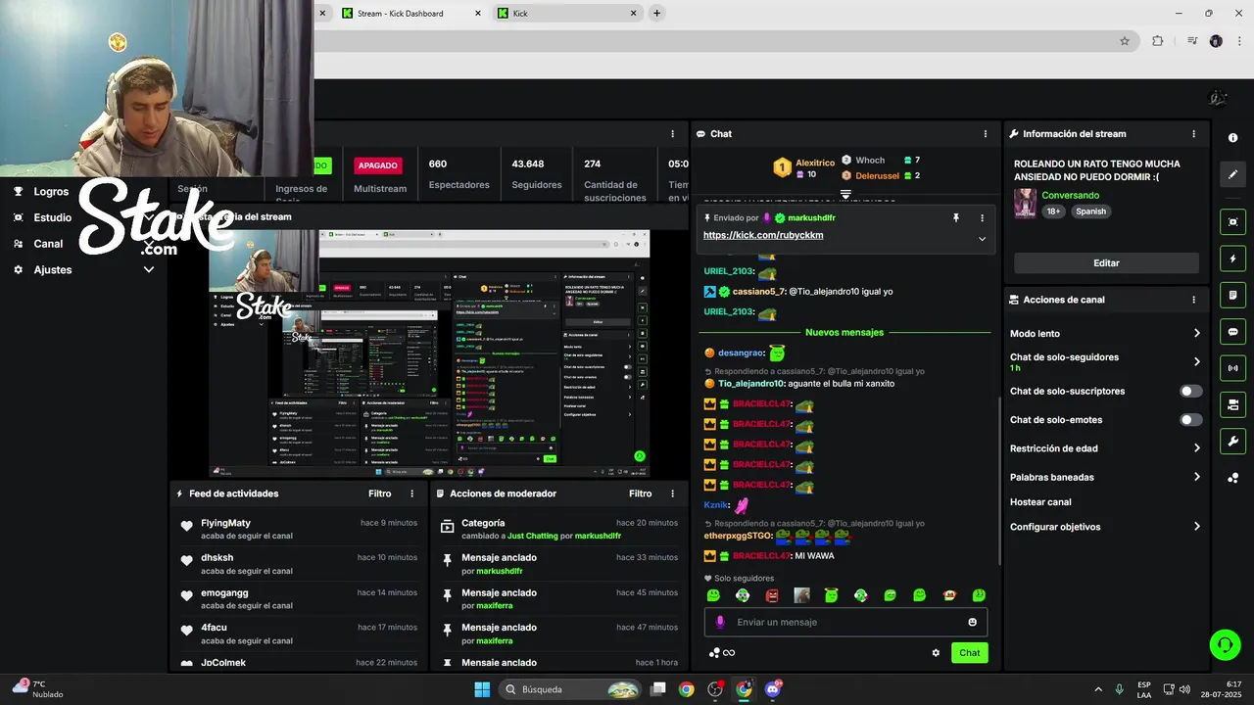Toggle the broadcast signal panel icon
Viewport: 1254px width, 705px height.
coord(1233,368)
